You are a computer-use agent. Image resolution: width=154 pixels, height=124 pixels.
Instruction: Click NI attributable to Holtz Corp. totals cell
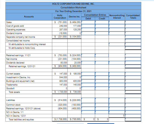coord(133,48)
